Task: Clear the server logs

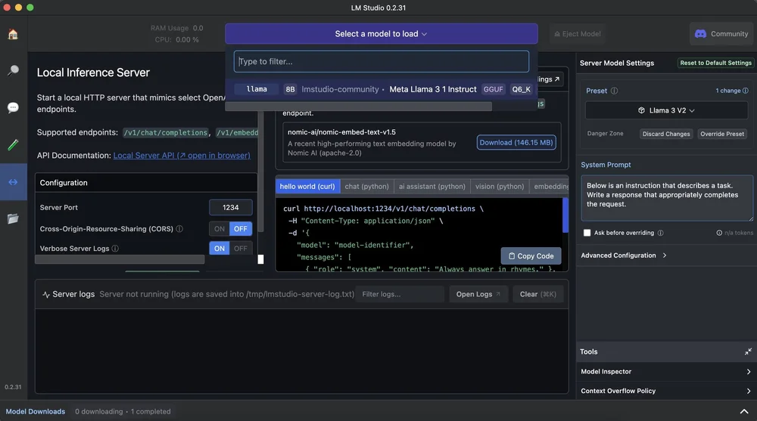Action: (x=537, y=294)
